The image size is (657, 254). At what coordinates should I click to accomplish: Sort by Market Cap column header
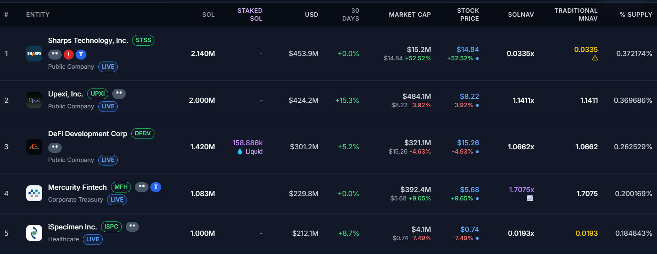(x=409, y=15)
